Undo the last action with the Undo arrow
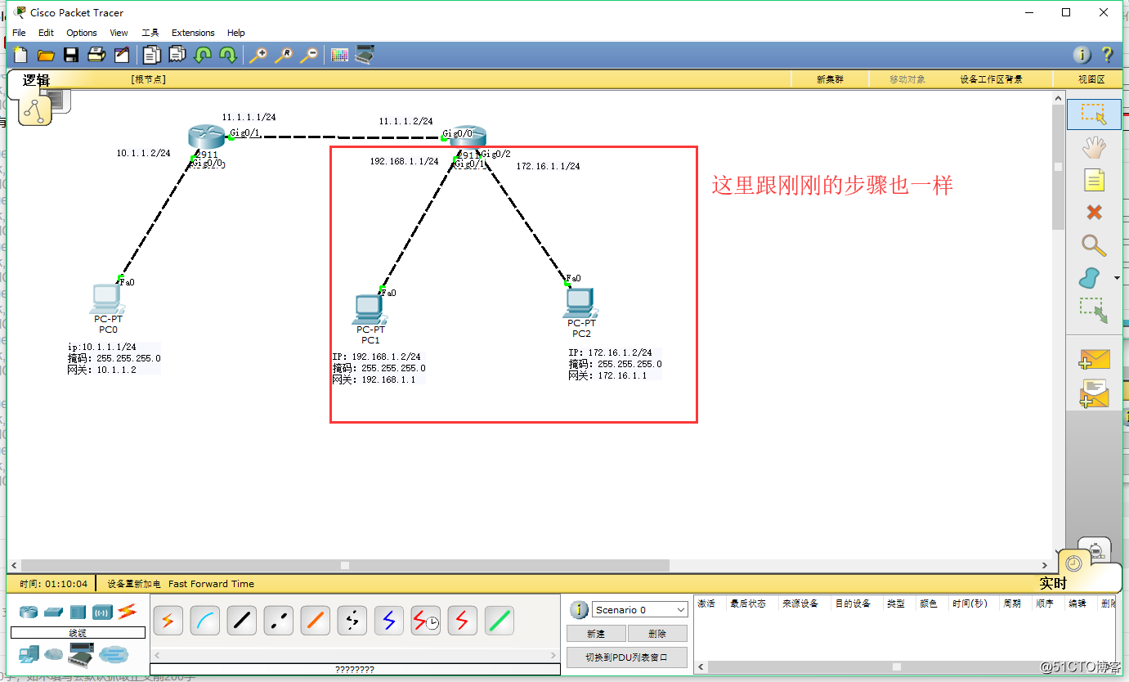Viewport: 1129px width, 682px height. point(203,56)
